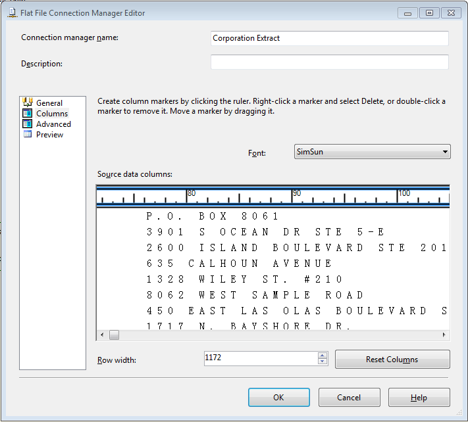Viewport: 468px width, 422px height.
Task: Click the row '2600 ISLAND BOULEVARD STE 201'
Action: pyautogui.click(x=297, y=248)
